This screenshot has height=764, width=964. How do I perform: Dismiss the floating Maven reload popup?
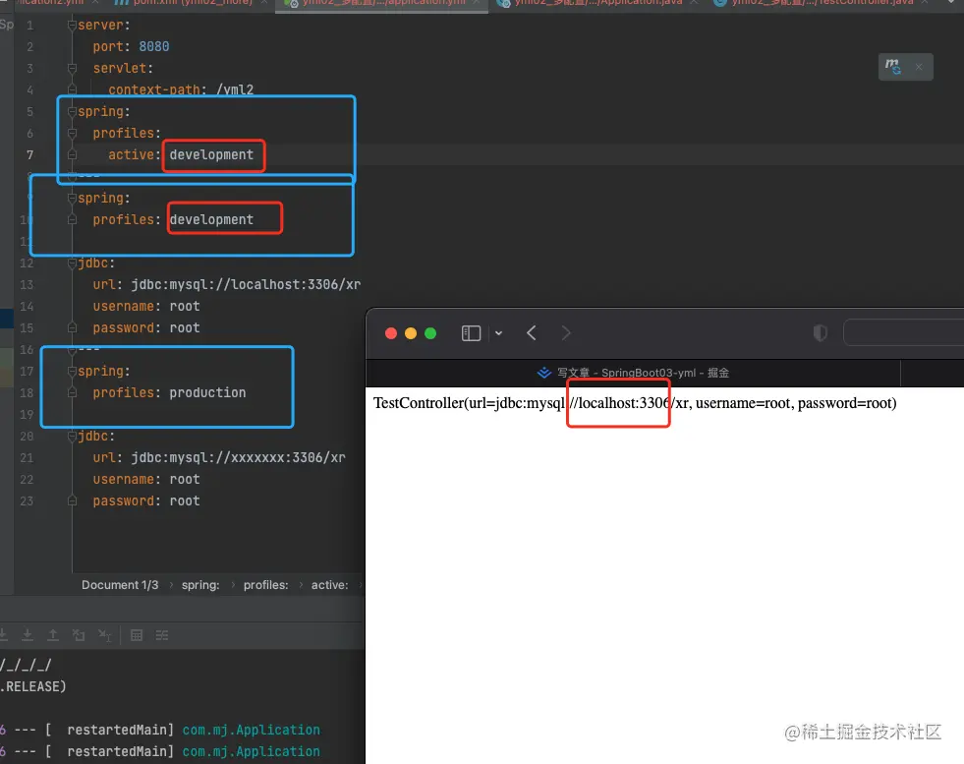pyautogui.click(x=919, y=67)
